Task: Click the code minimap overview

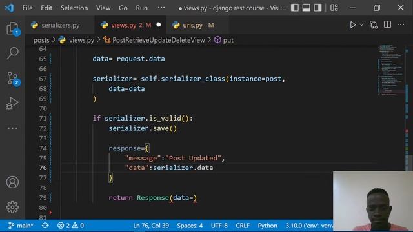Action: 392,70
